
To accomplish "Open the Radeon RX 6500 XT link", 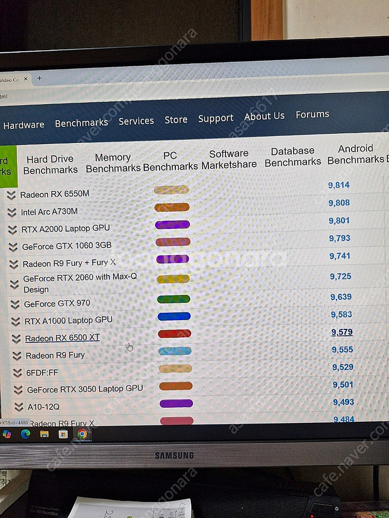I will click(62, 338).
